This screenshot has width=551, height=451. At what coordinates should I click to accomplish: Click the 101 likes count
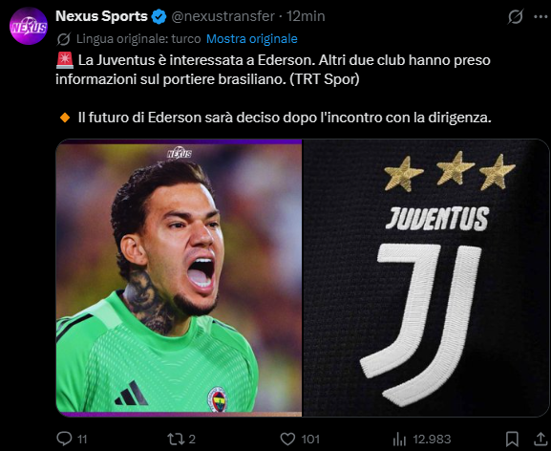click(x=310, y=439)
